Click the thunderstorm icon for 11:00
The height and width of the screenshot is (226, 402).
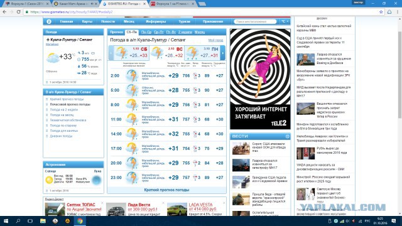click(132, 119)
